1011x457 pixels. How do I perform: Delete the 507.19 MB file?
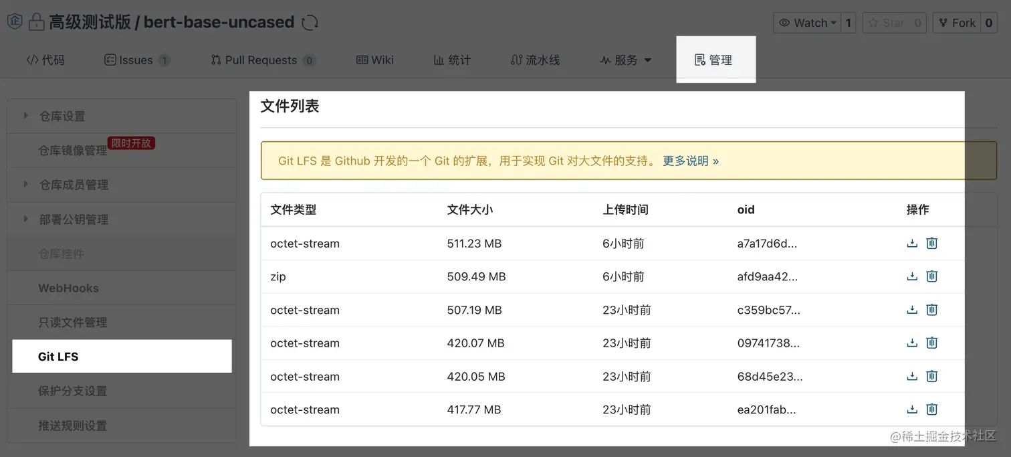point(932,310)
